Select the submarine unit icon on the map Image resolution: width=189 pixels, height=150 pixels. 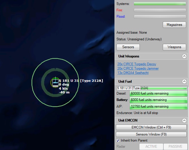55,82
